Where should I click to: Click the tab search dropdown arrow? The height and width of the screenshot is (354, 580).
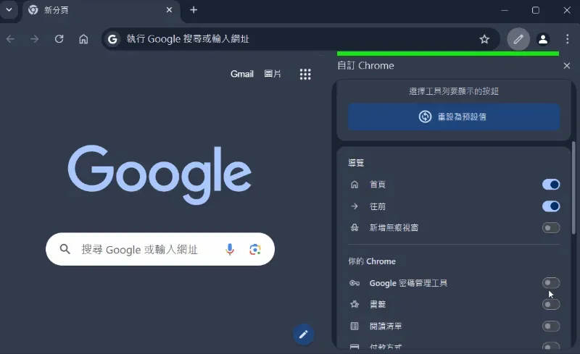(9, 10)
